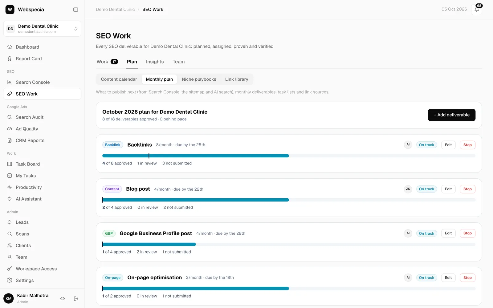Click the Add deliverable button
Screen dimensions: 493x308
(451, 115)
